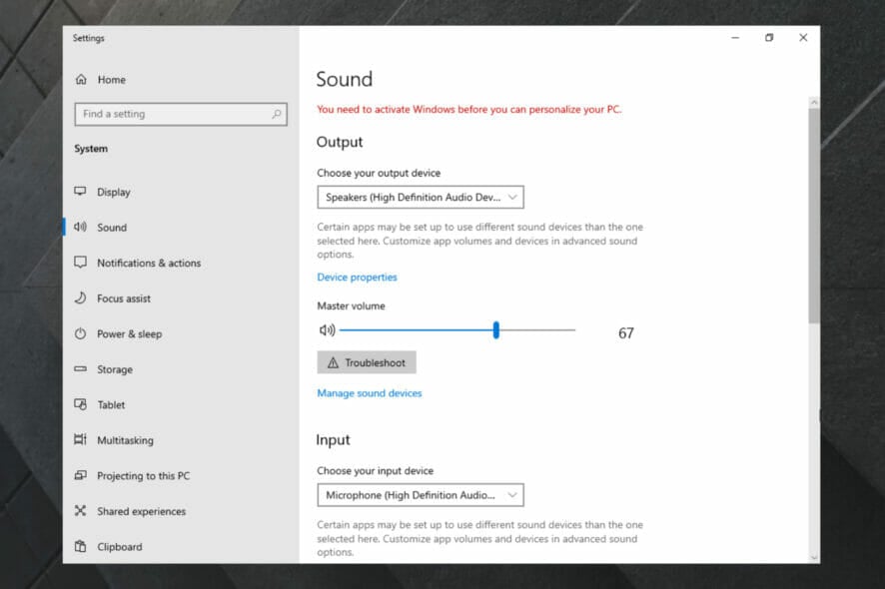Open Focus assist settings

124,298
